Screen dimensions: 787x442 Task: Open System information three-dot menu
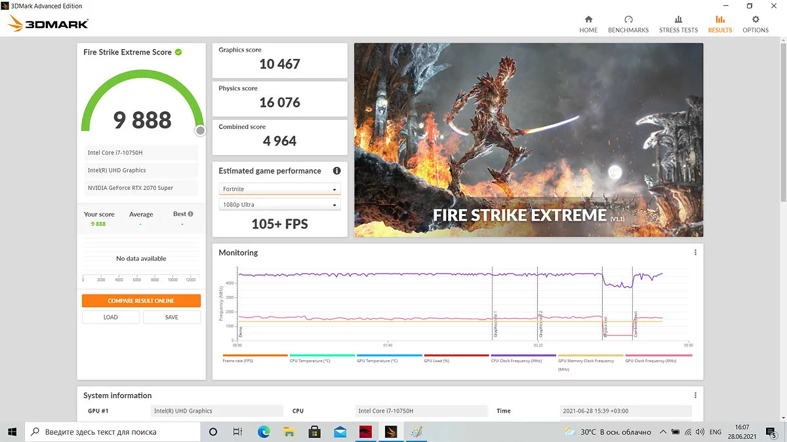(695, 396)
